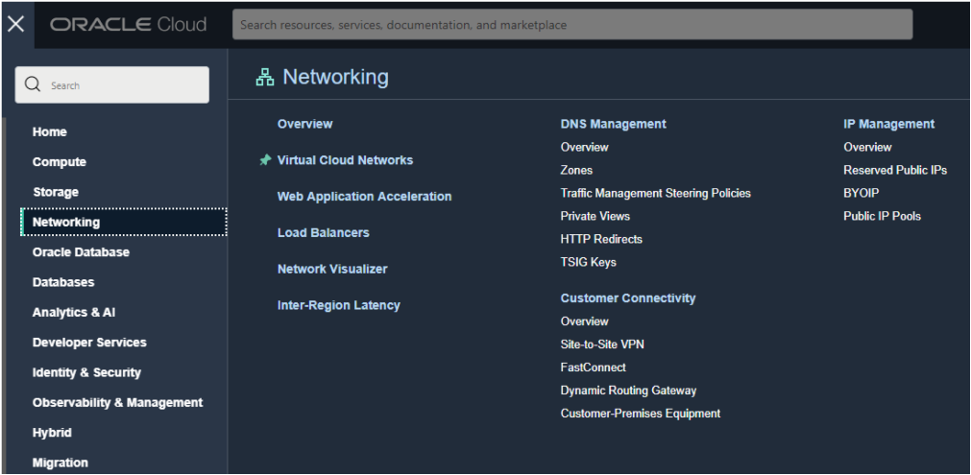Open Storage category
This screenshot has height=475, width=971.
click(x=56, y=192)
